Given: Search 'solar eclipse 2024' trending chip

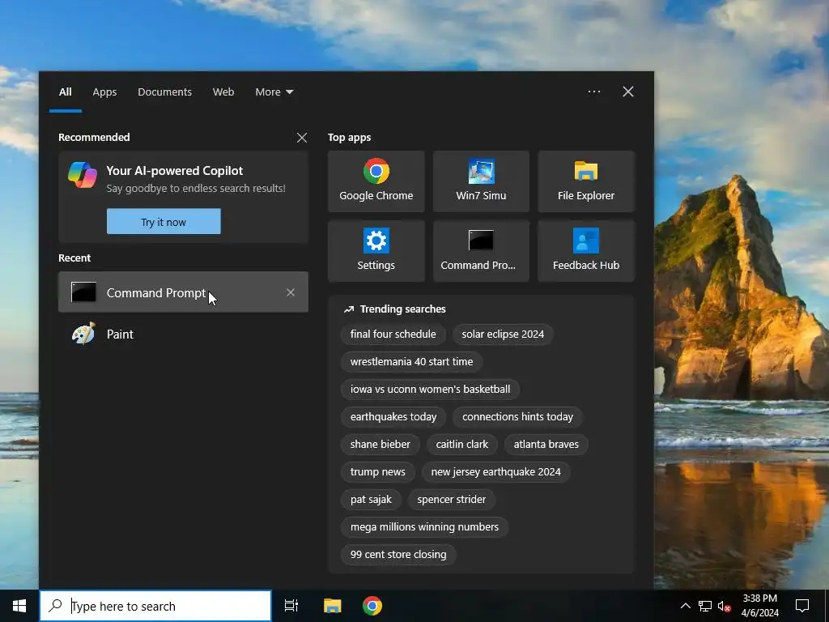Looking at the screenshot, I should 503,334.
